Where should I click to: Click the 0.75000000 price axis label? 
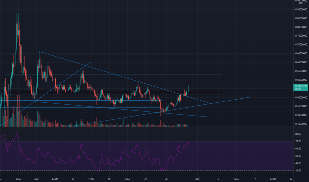[x=301, y=36]
